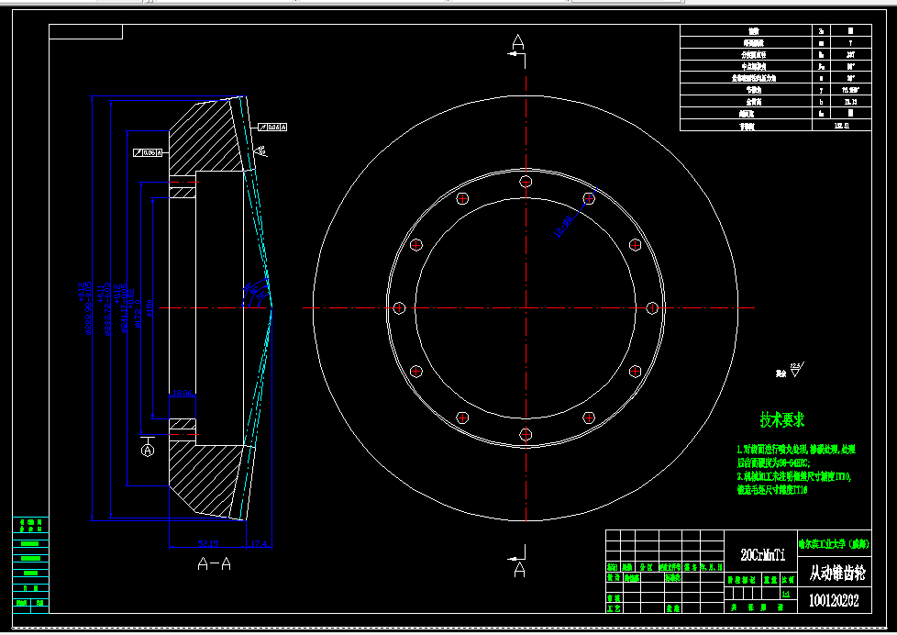Click the empty box at top-left of frame
Viewport: 897px width, 635px height.
point(86,32)
